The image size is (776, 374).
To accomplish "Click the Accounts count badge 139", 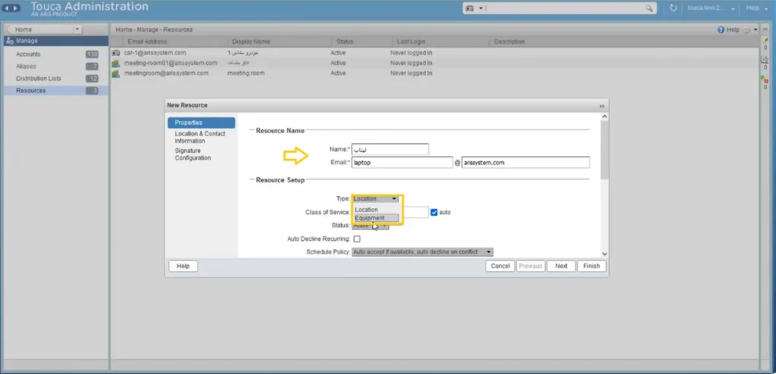I will (x=92, y=55).
